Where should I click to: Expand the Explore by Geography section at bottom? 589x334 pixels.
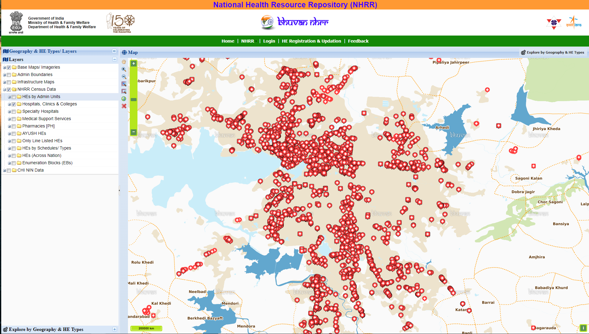pos(114,329)
